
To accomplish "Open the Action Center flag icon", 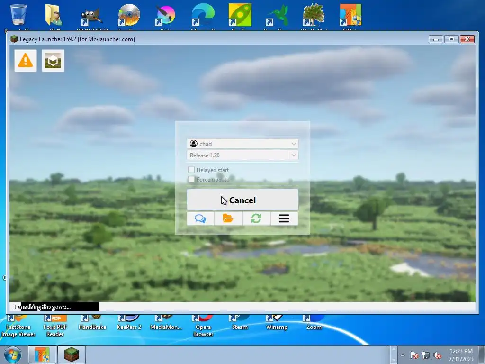I will pyautogui.click(x=414, y=355).
